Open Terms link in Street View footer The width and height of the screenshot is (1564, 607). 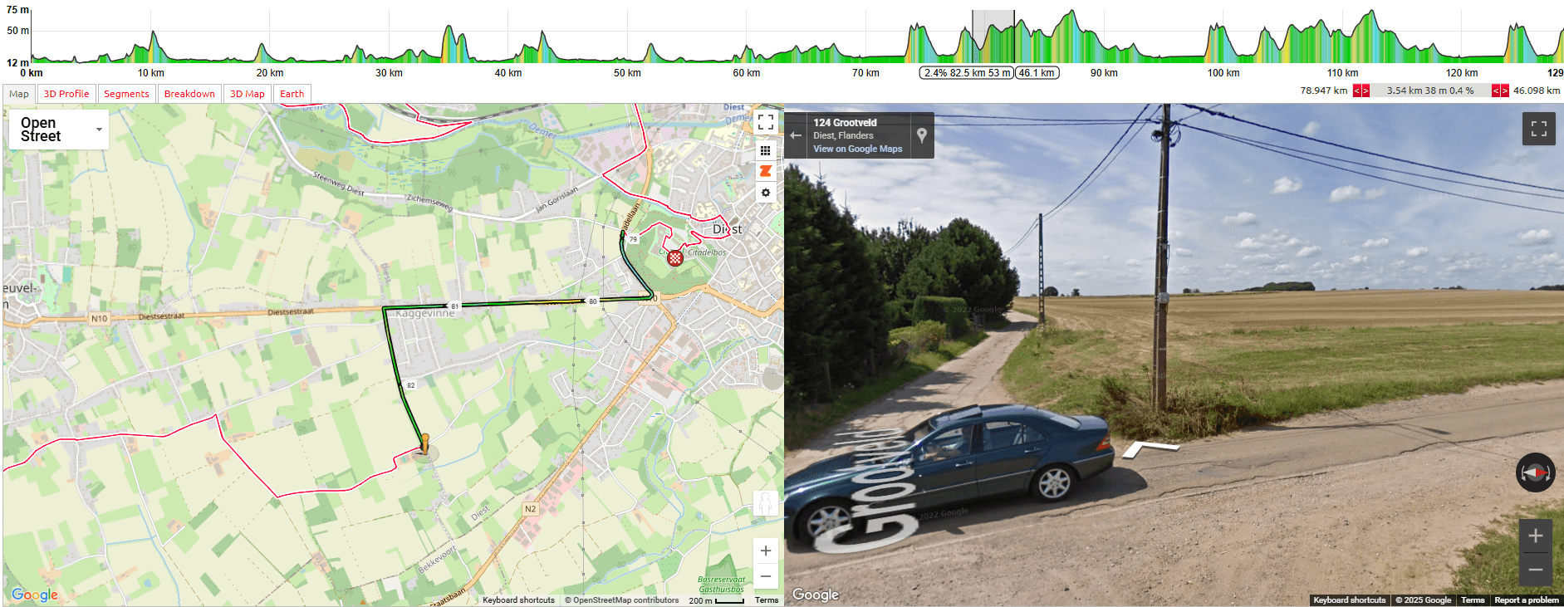[1473, 600]
